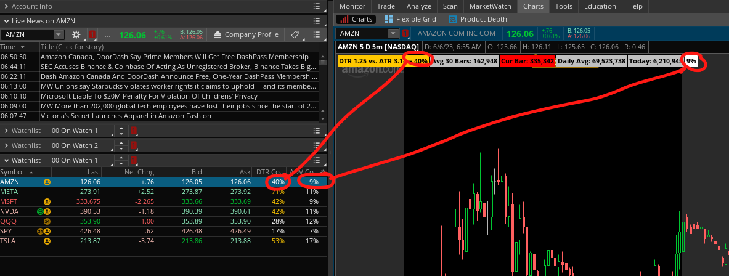
Task: Collapse the expanded On Watch 1 watchlist
Action: coord(7,160)
